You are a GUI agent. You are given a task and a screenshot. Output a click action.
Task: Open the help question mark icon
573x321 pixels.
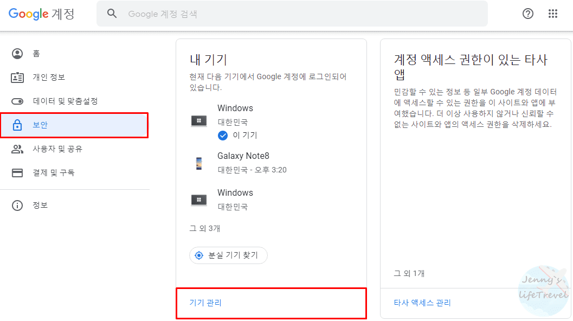[527, 14]
